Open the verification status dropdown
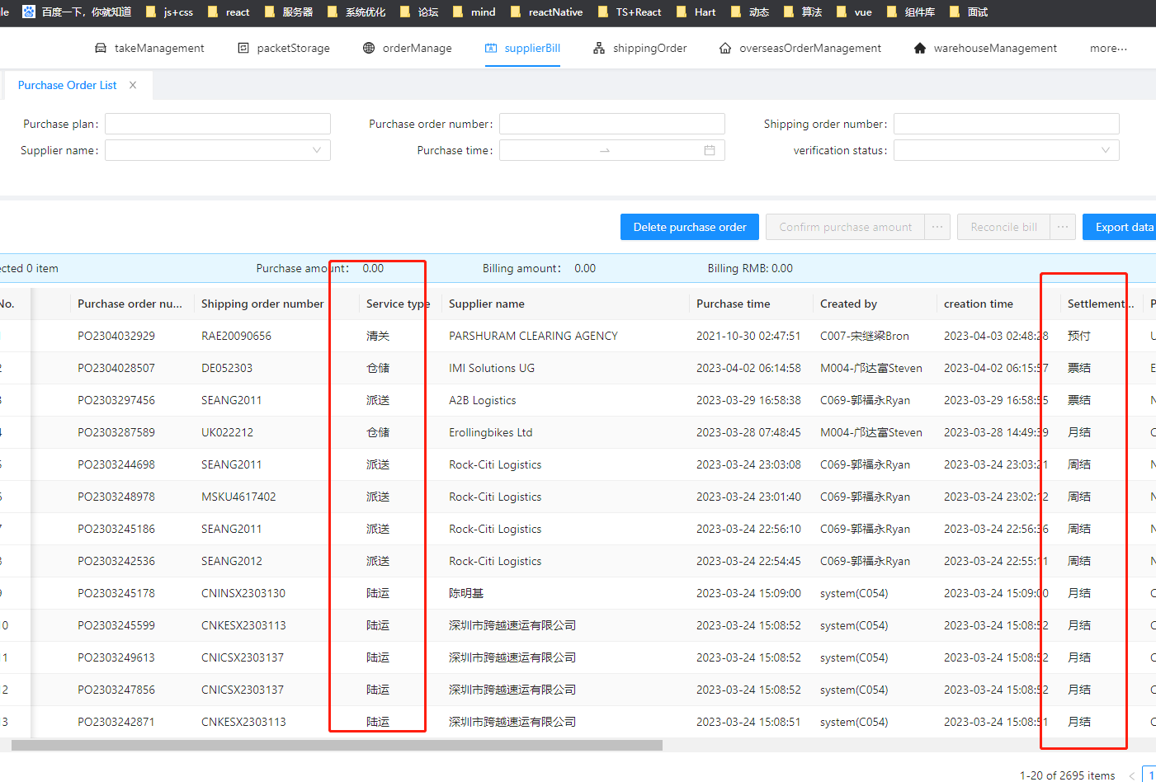This screenshot has width=1156, height=782. point(1106,150)
